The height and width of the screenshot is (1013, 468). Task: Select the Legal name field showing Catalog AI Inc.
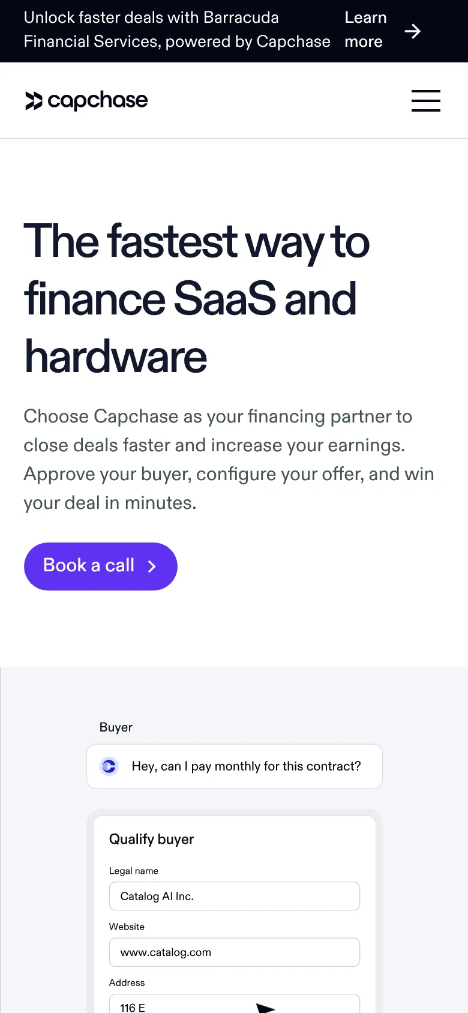pos(234,896)
